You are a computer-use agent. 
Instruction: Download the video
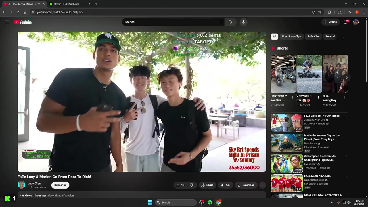pyautogui.click(x=246, y=185)
